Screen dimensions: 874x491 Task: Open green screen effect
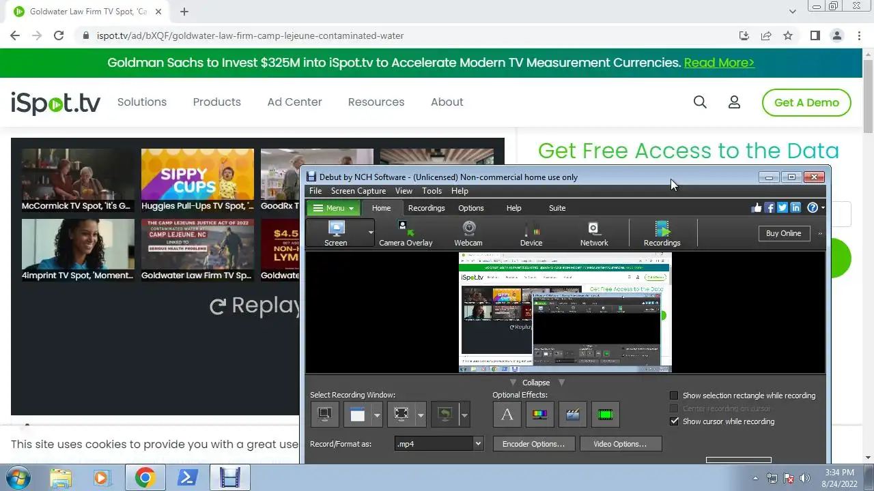click(x=605, y=414)
